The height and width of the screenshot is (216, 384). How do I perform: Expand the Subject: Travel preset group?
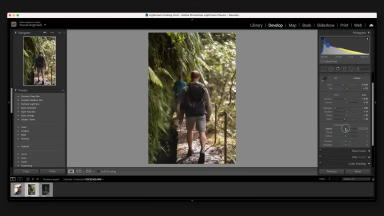18,119
